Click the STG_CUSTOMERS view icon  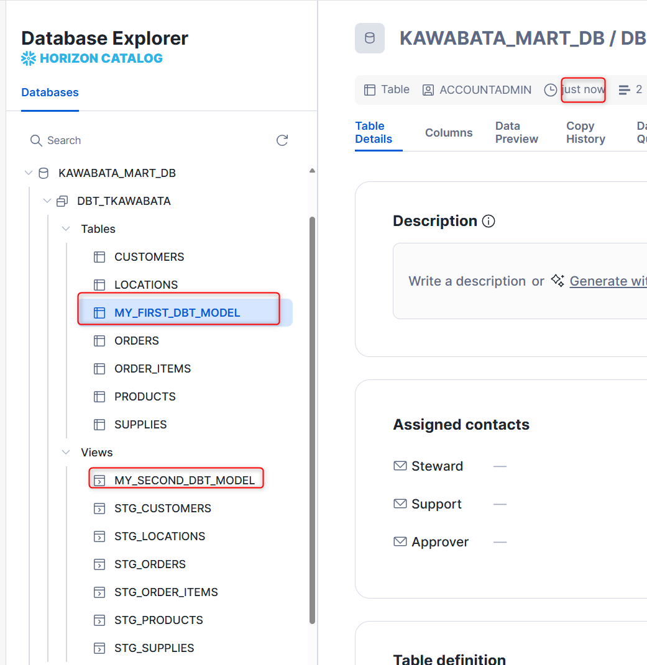tap(99, 509)
